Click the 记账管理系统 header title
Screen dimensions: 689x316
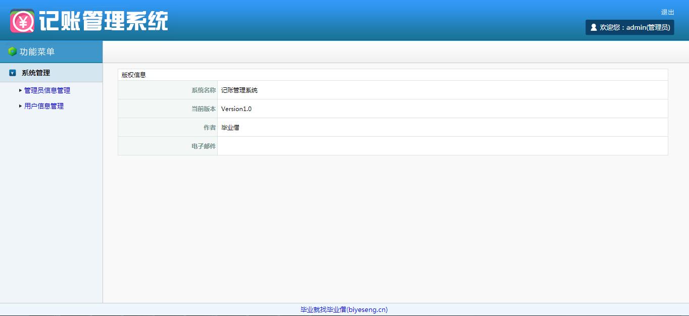tap(104, 21)
